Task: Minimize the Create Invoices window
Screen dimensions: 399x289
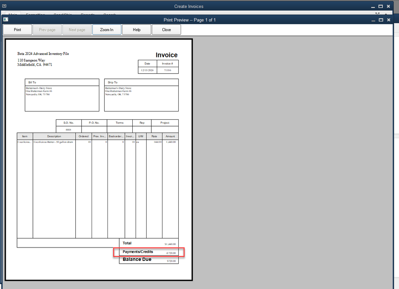Action: [x=373, y=6]
